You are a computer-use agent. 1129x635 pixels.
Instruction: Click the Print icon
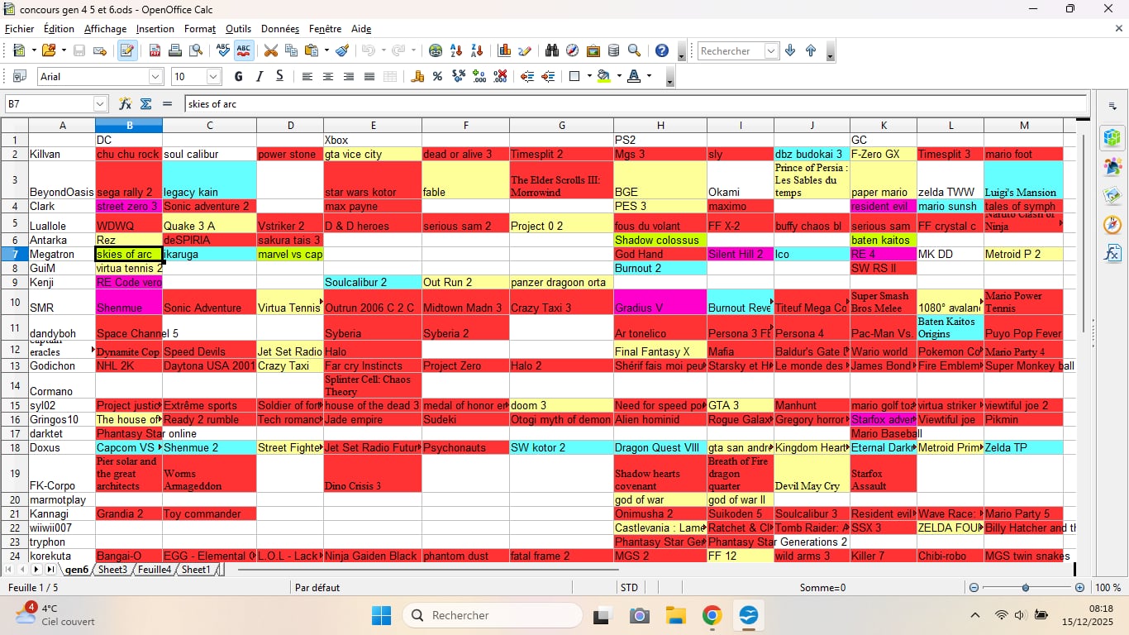[x=175, y=50]
